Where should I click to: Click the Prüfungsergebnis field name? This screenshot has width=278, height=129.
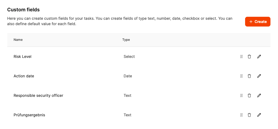[x=29, y=115]
